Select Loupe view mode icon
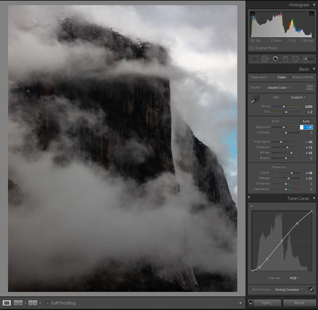This screenshot has width=318, height=310. tap(6, 303)
